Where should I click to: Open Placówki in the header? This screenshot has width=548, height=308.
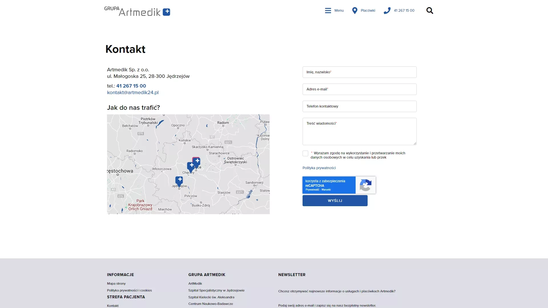point(368,11)
